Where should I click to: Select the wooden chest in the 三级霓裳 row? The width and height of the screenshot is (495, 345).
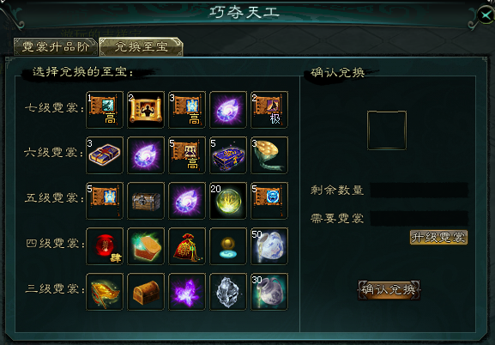coord(146,292)
